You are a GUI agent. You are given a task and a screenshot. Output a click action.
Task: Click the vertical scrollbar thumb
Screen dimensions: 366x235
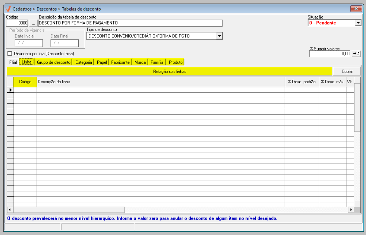pos(357,108)
